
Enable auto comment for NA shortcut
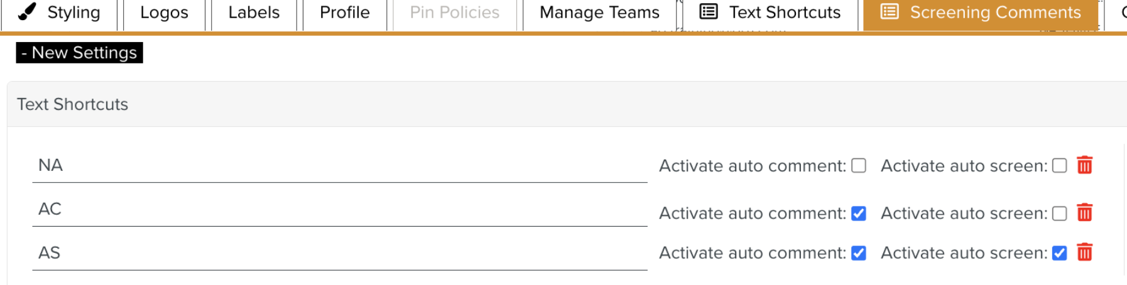[859, 166]
